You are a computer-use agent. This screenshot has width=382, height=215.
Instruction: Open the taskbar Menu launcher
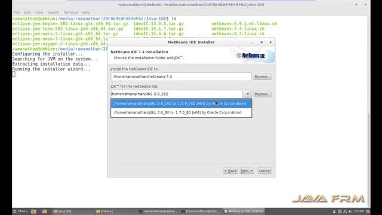pyautogui.click(x=20, y=211)
